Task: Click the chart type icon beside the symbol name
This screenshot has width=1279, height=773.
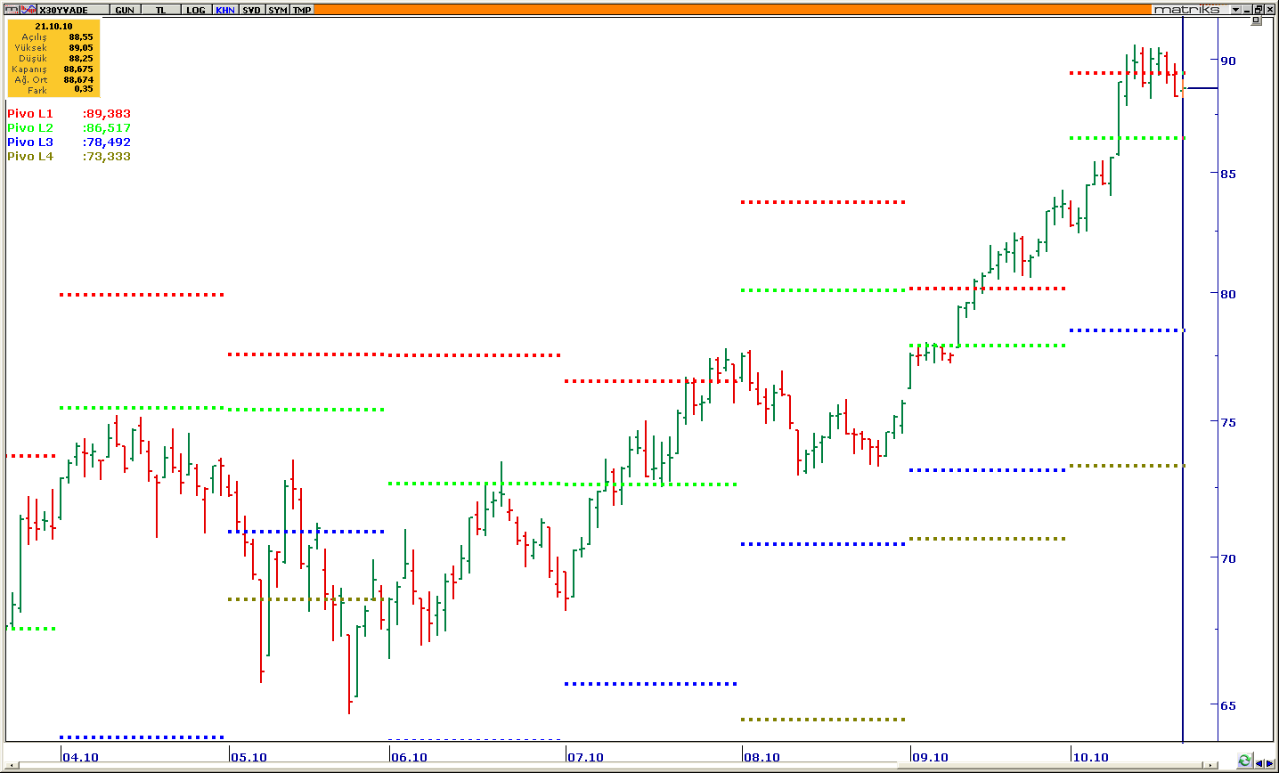Action: (29, 10)
